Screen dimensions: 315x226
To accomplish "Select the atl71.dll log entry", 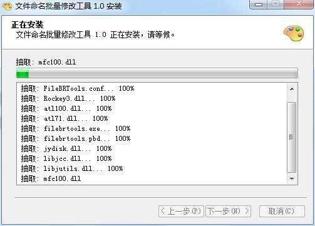I will pyautogui.click(x=65, y=118).
